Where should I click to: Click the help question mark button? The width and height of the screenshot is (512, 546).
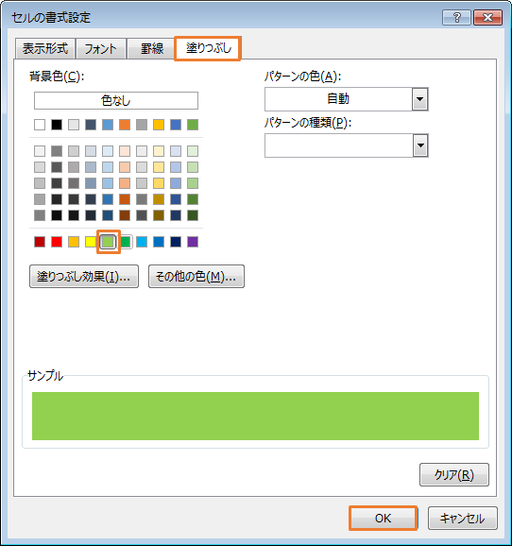click(456, 17)
